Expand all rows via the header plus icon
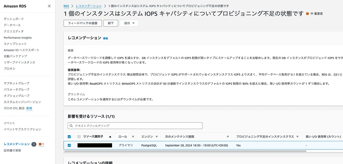The height and width of the screenshot is (164, 343). pos(79,137)
